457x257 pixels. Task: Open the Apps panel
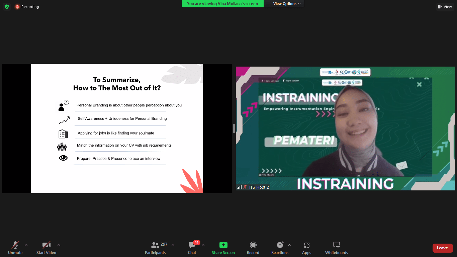tap(306, 248)
